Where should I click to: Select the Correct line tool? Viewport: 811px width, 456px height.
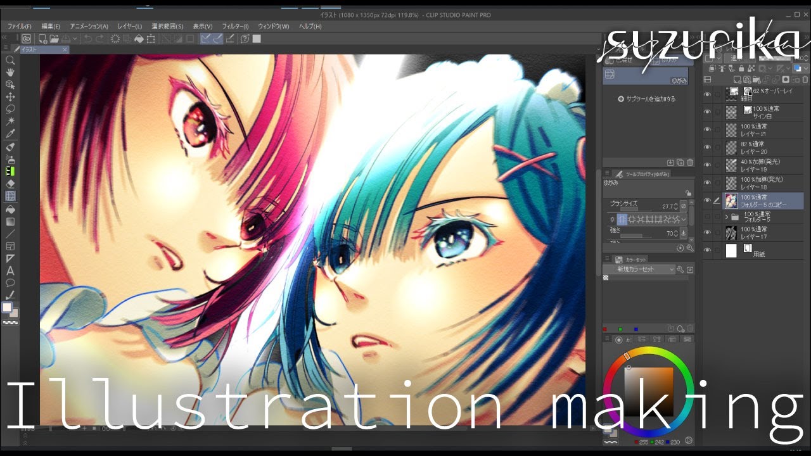pyautogui.click(x=10, y=295)
